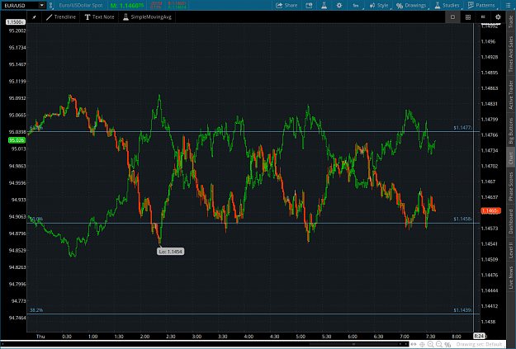Open the Active Trader side tab
Image resolution: width=516 pixels, height=349 pixels.
coord(511,95)
